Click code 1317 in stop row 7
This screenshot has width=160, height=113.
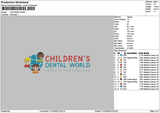(x=141, y=70)
